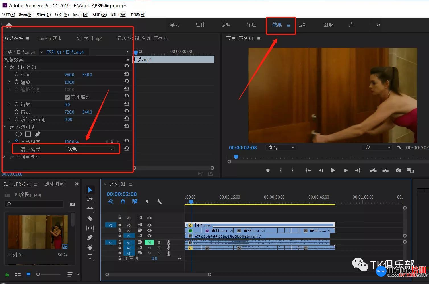
Task: Toggle snap magnet in timeline
Action: (123, 201)
